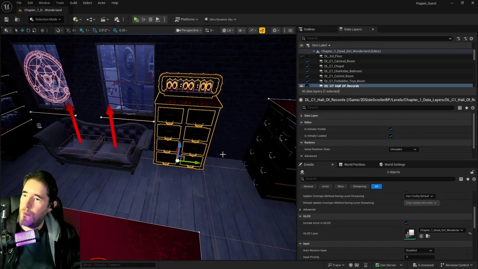Toggle DL_3rd_Floor loaded checkbox

pyautogui.click(x=307, y=56)
